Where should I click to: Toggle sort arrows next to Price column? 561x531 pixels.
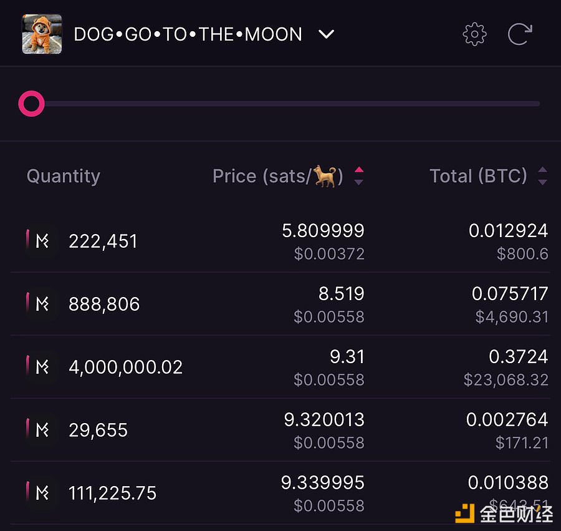tap(358, 176)
